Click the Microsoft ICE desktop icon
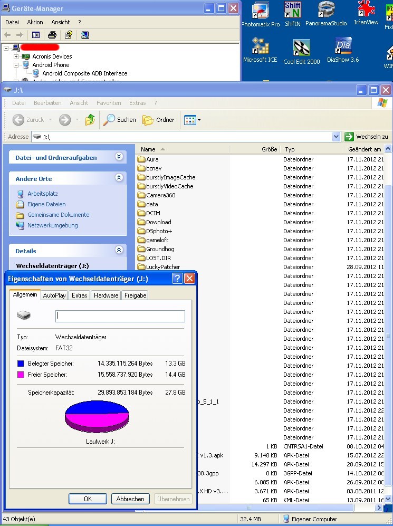The height and width of the screenshot is (526, 393). coord(260,50)
